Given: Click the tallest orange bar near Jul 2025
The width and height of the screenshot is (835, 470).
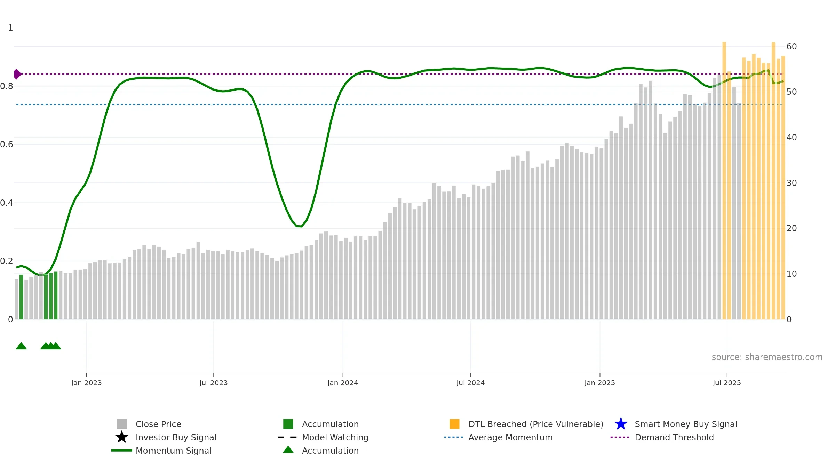Looking at the screenshot, I should point(724,181).
